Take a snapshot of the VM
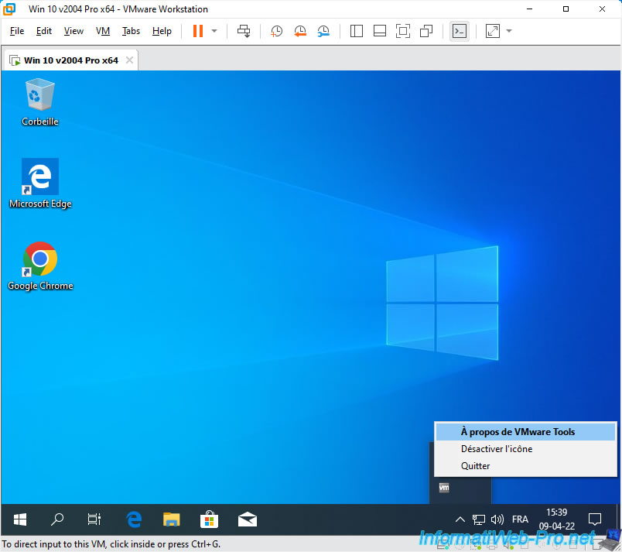 click(276, 31)
